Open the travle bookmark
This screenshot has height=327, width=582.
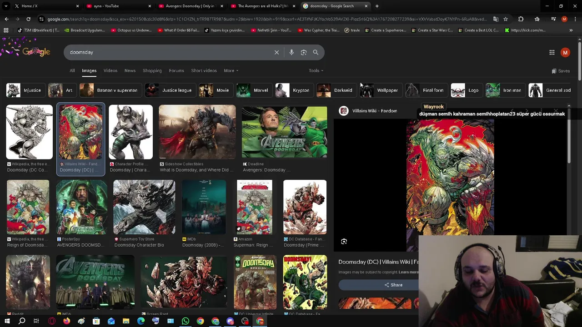click(x=352, y=30)
